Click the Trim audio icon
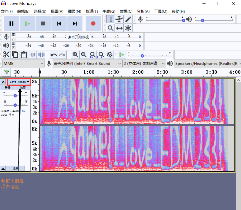 (32, 55)
